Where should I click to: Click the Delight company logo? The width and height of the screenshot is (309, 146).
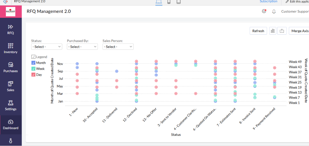pos(11,11)
